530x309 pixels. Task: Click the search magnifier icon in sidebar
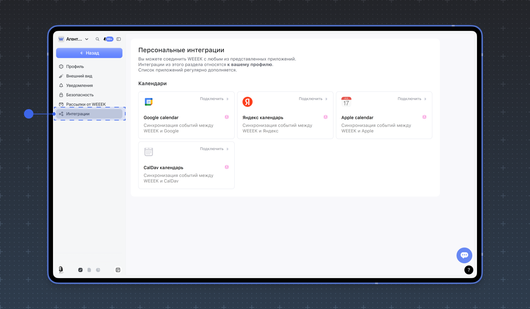tap(97, 39)
